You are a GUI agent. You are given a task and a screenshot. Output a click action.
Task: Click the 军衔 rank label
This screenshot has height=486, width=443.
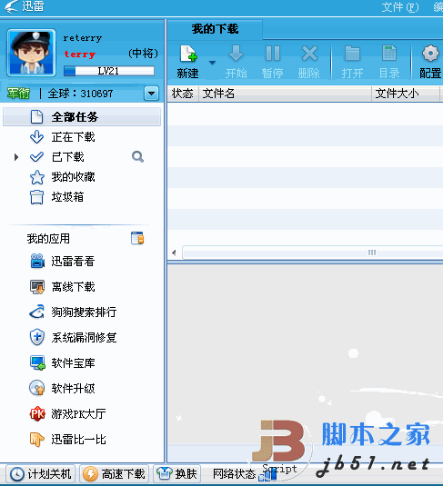pos(18,93)
